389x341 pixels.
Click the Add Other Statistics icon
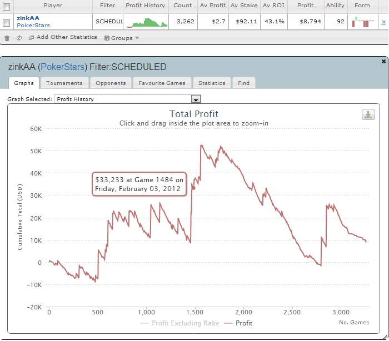click(x=31, y=38)
